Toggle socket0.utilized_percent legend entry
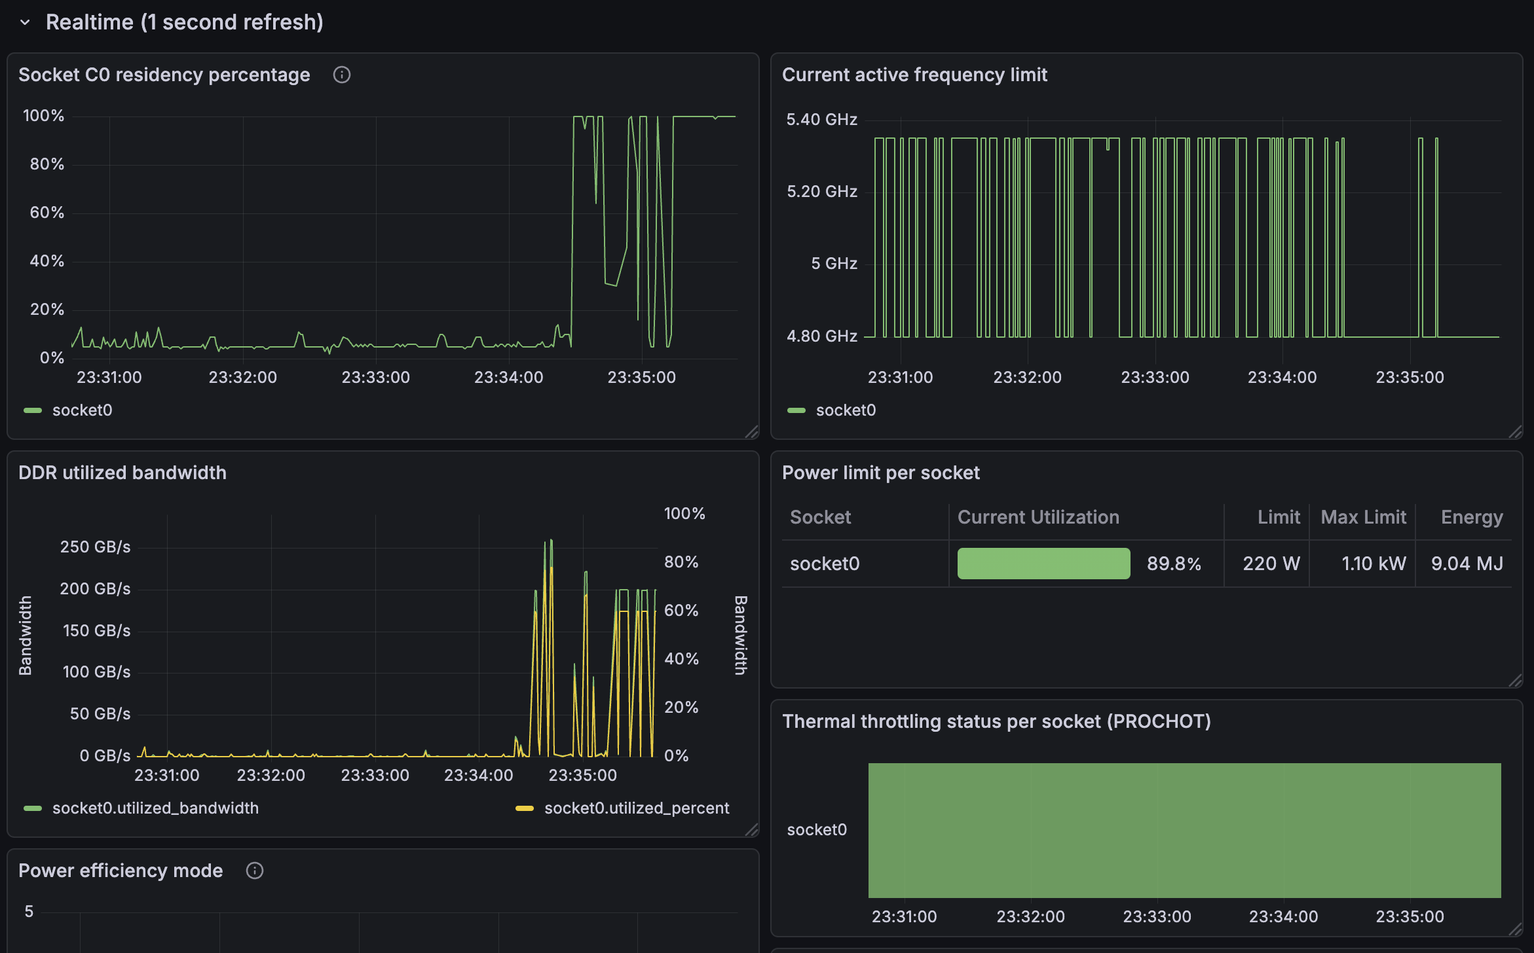 636,808
